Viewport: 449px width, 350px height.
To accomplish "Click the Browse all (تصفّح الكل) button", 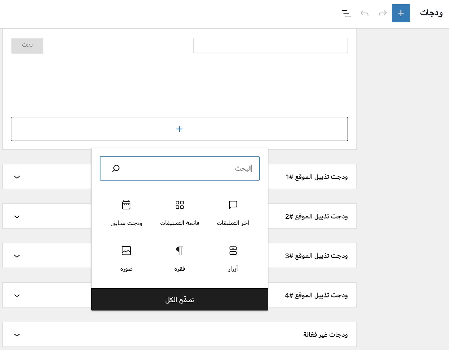I will click(x=180, y=300).
